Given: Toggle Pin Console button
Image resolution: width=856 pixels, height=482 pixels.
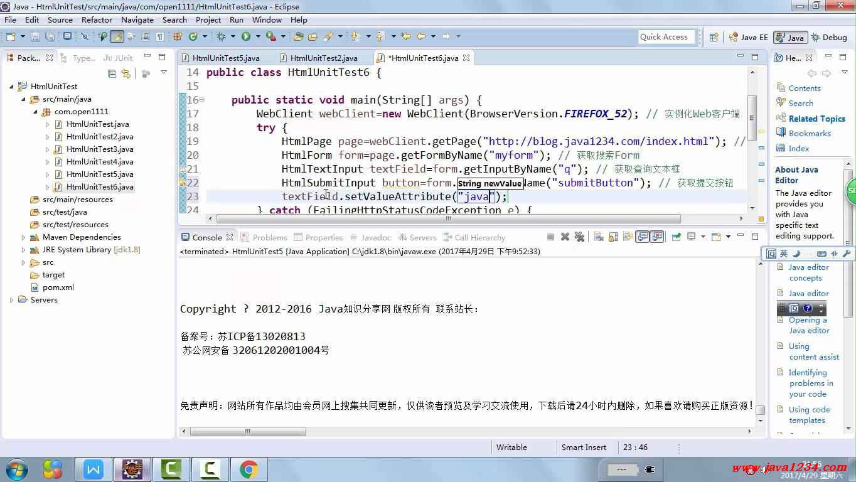Looking at the screenshot, I should [x=677, y=237].
